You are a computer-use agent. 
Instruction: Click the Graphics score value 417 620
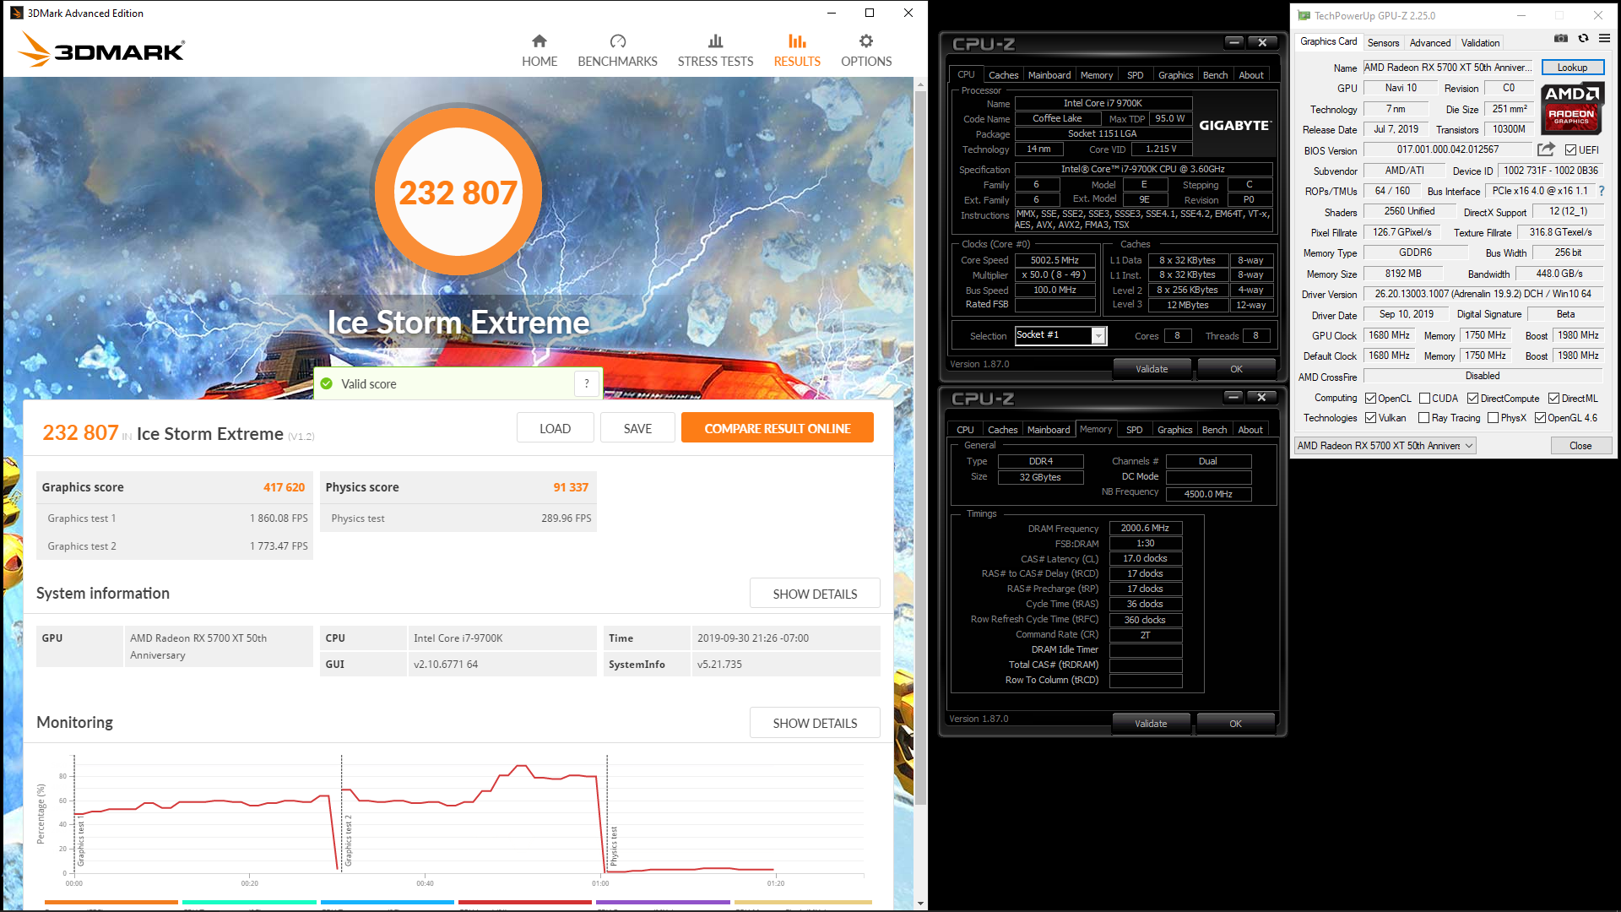pos(284,487)
